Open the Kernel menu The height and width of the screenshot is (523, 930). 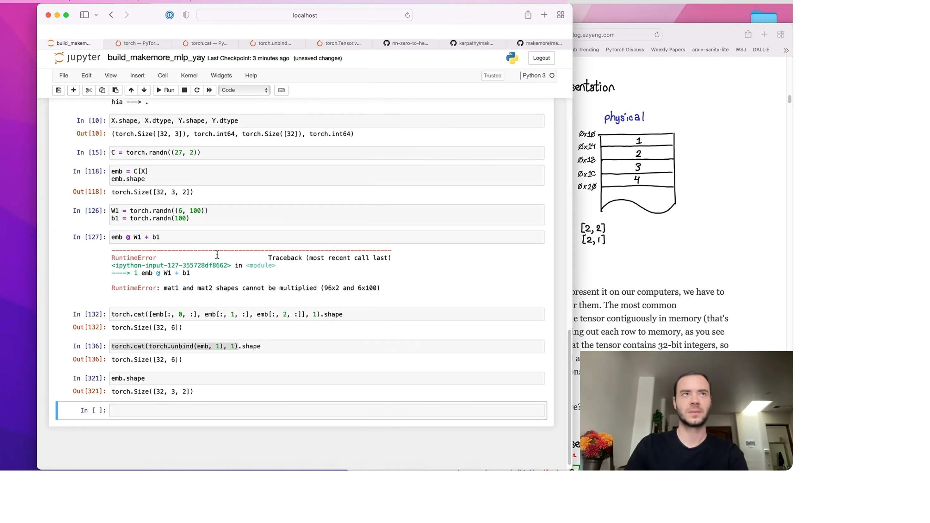(x=189, y=76)
